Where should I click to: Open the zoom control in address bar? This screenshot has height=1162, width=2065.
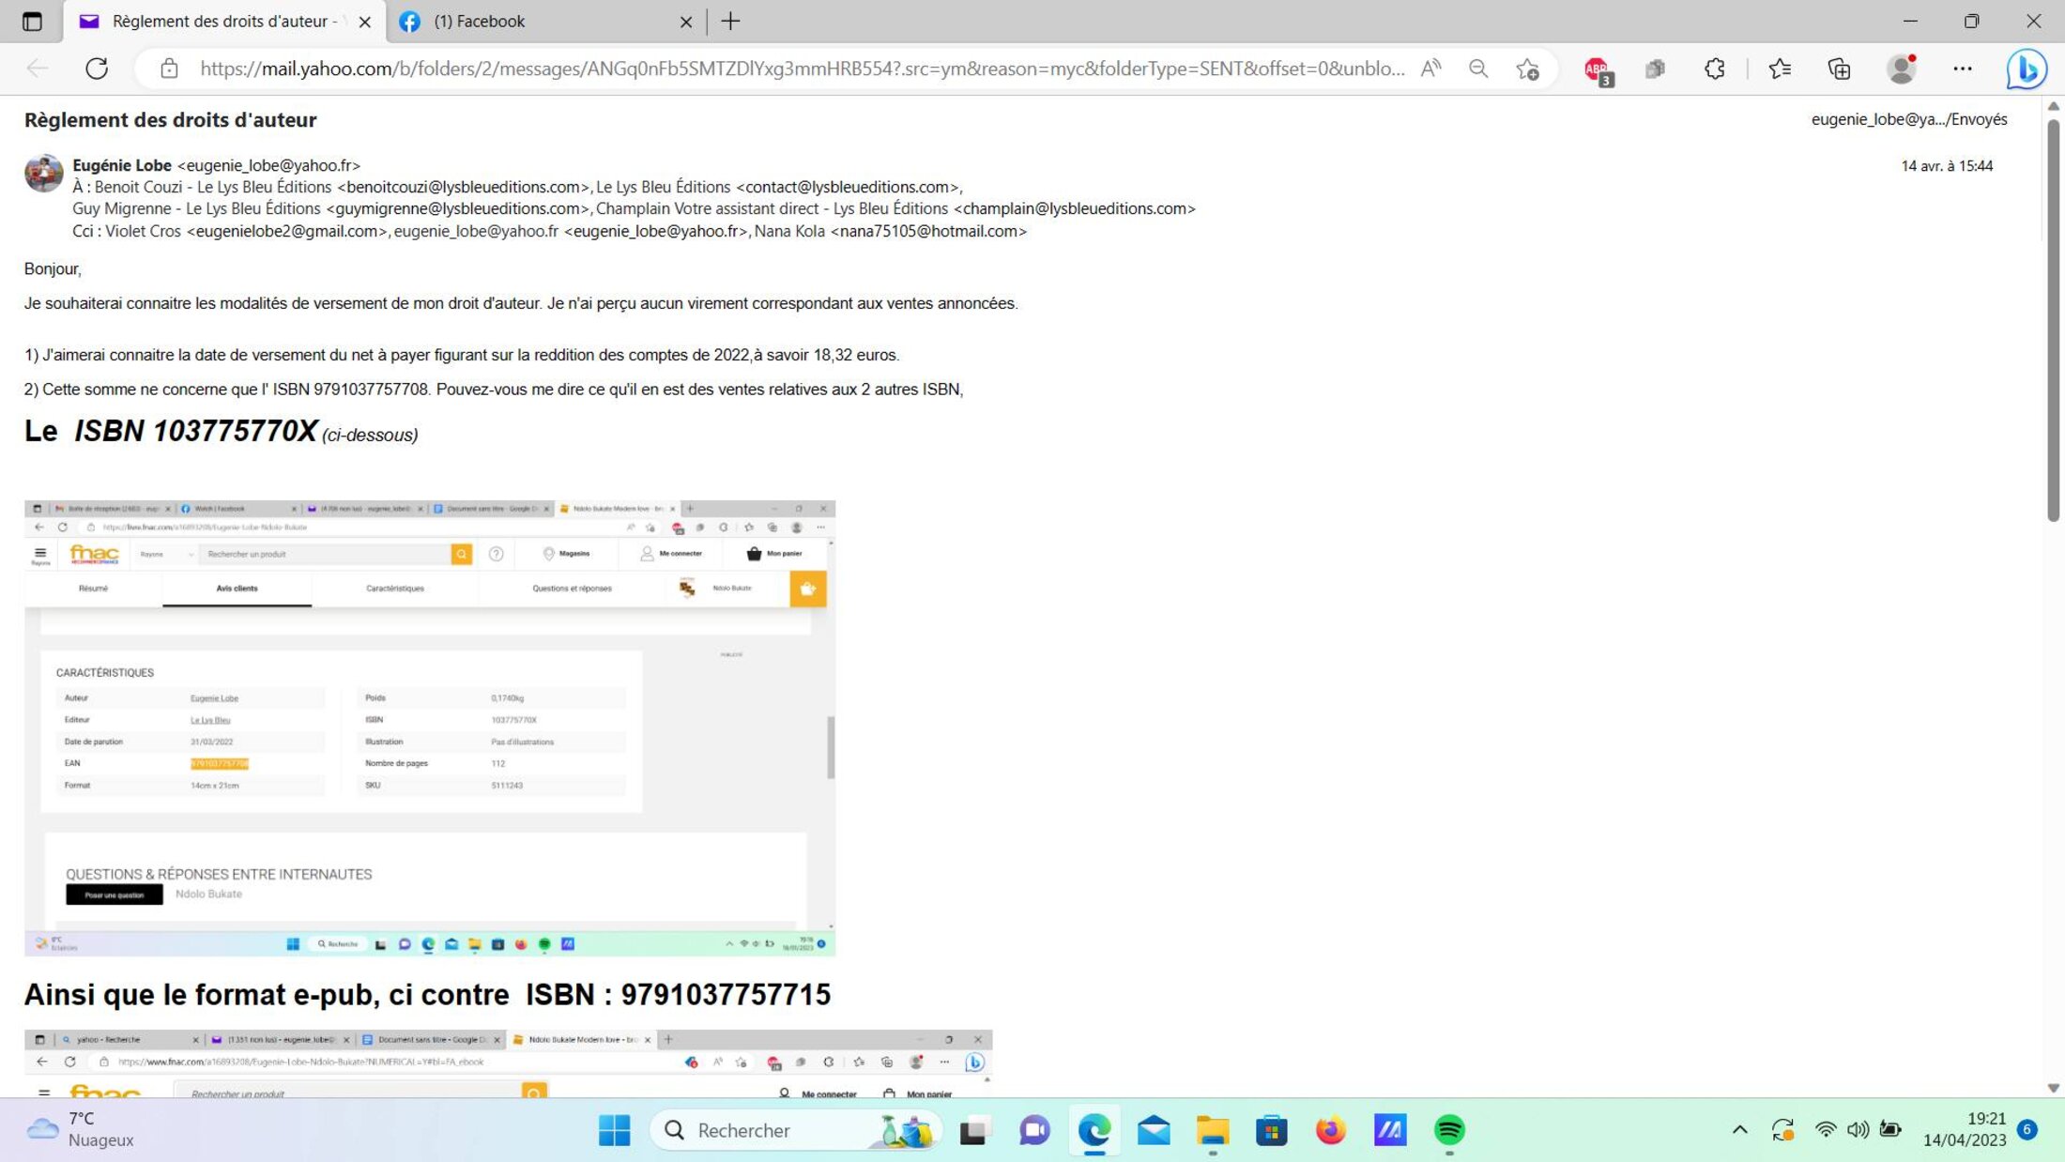[1478, 69]
